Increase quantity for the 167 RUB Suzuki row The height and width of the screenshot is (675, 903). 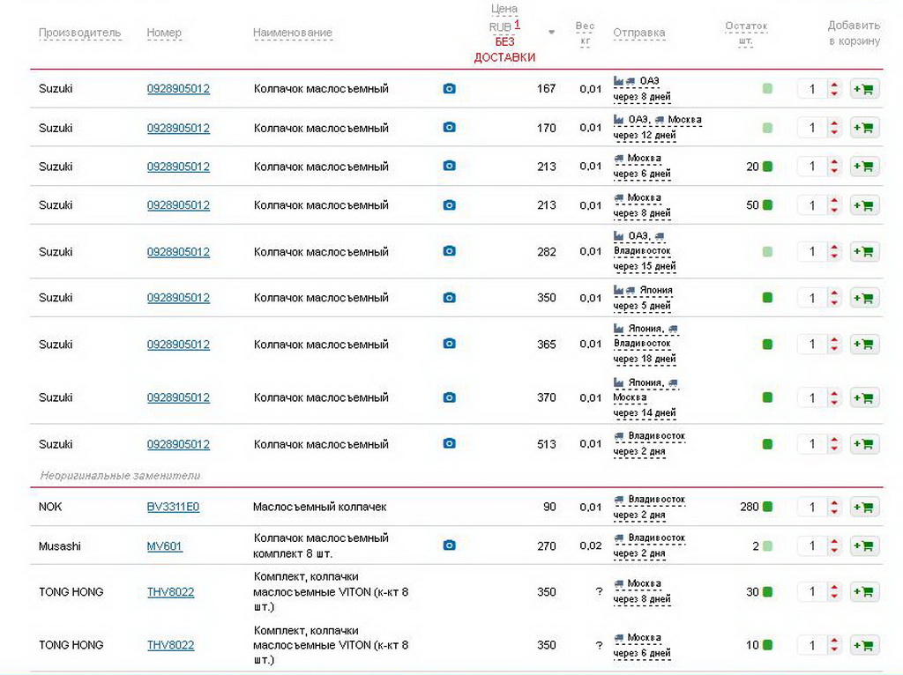point(834,85)
